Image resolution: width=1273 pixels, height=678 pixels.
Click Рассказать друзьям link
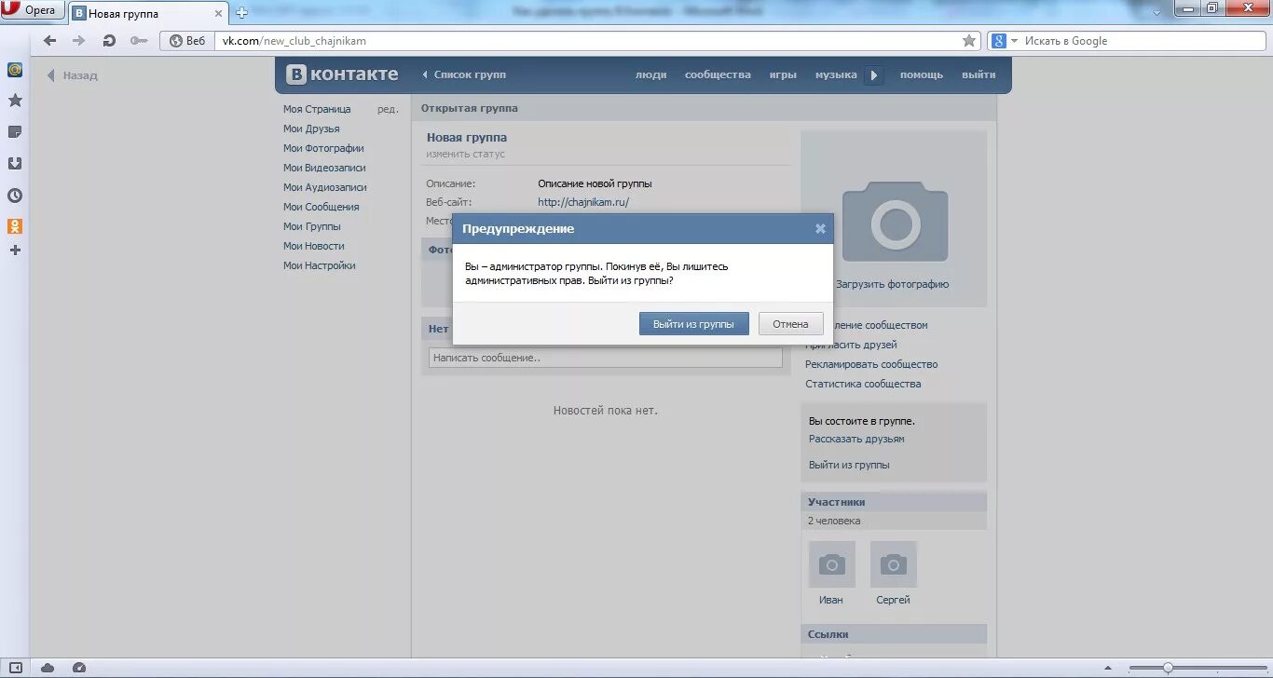click(856, 439)
